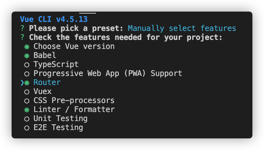The image size is (264, 150).
Task: Select the Linter / Formatter label
Action: [74, 109]
